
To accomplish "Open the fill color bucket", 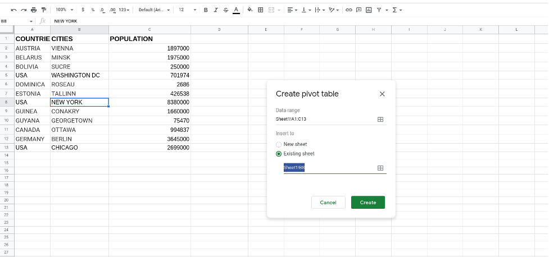I will click(250, 10).
